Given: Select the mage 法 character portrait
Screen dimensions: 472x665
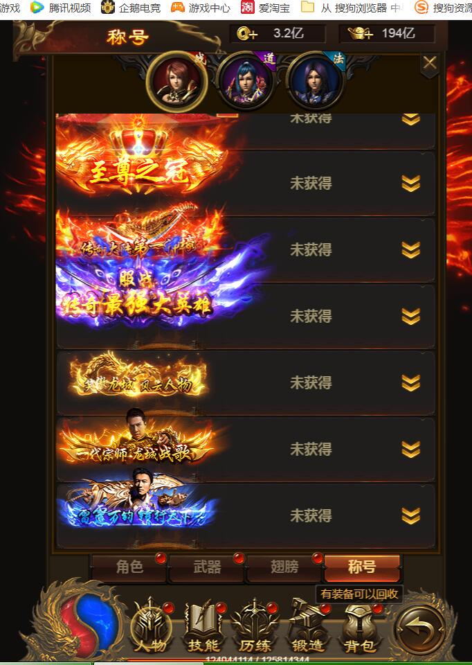Looking at the screenshot, I should pos(316,81).
